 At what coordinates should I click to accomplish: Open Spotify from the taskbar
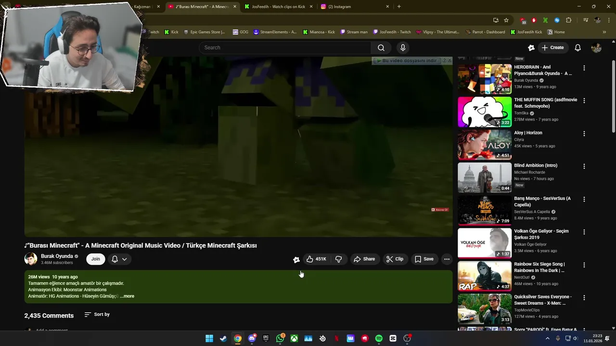379,338
